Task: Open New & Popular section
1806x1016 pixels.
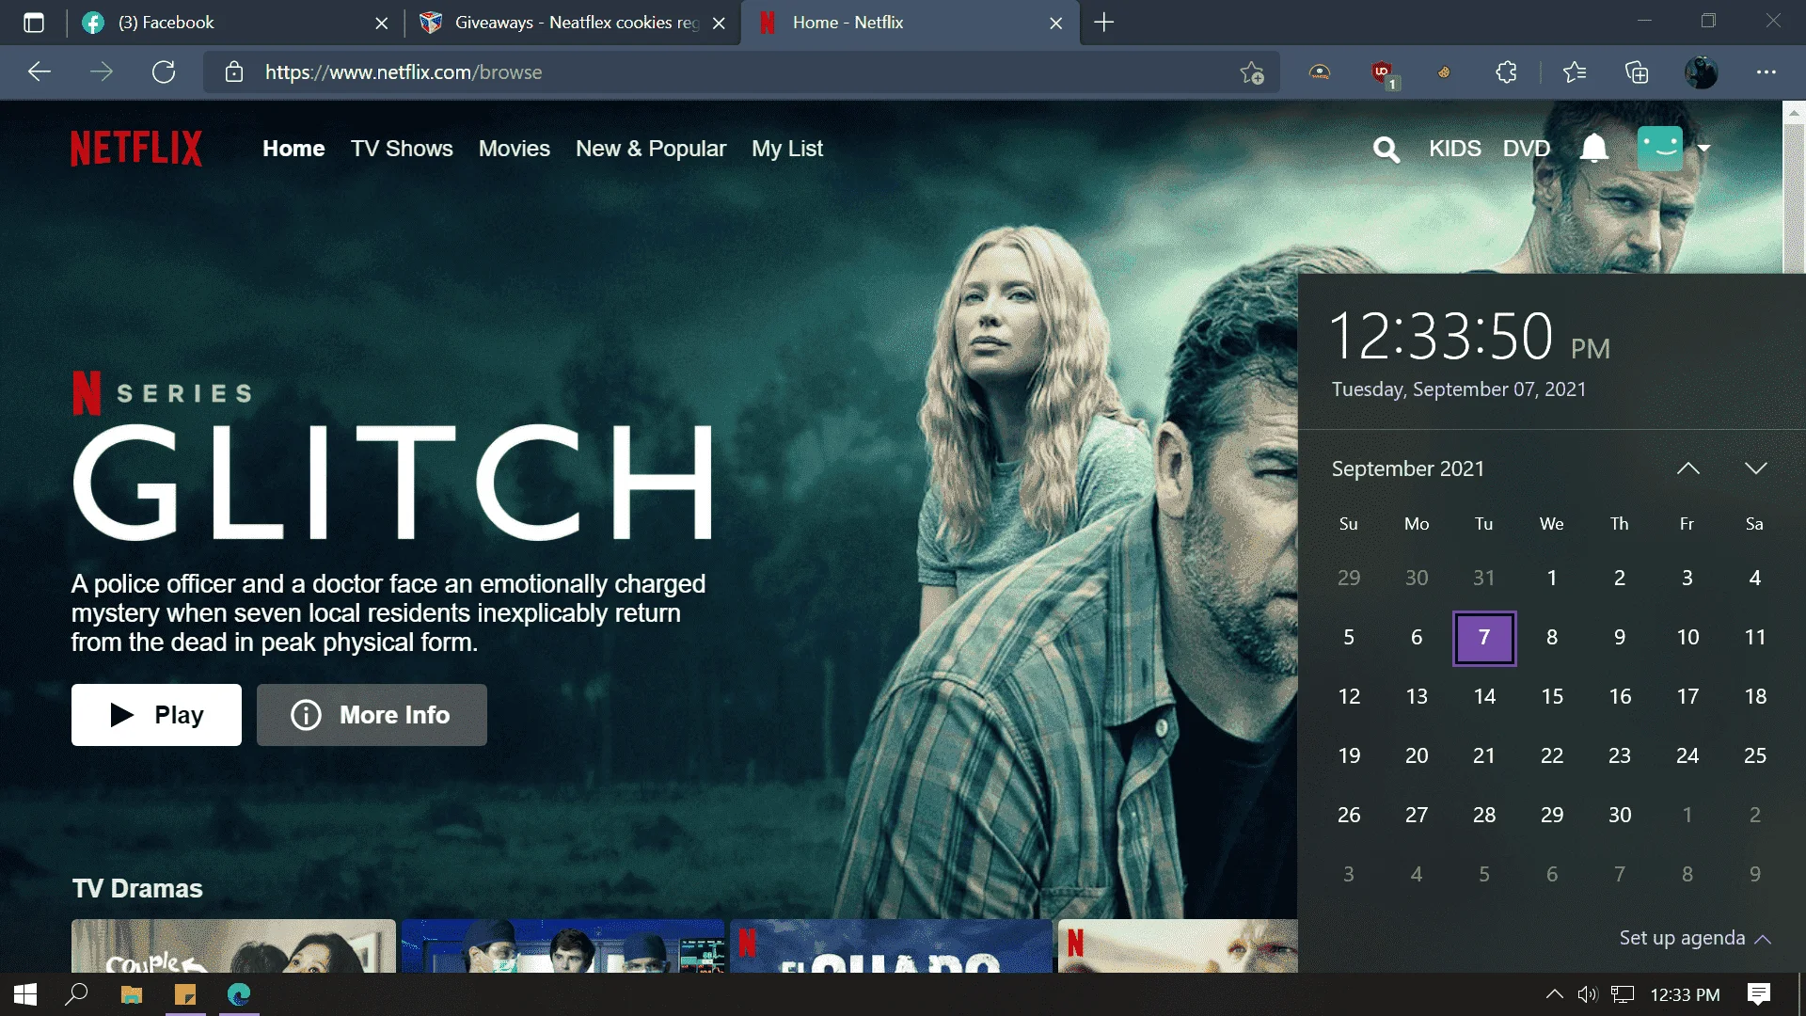Action: [x=651, y=149]
